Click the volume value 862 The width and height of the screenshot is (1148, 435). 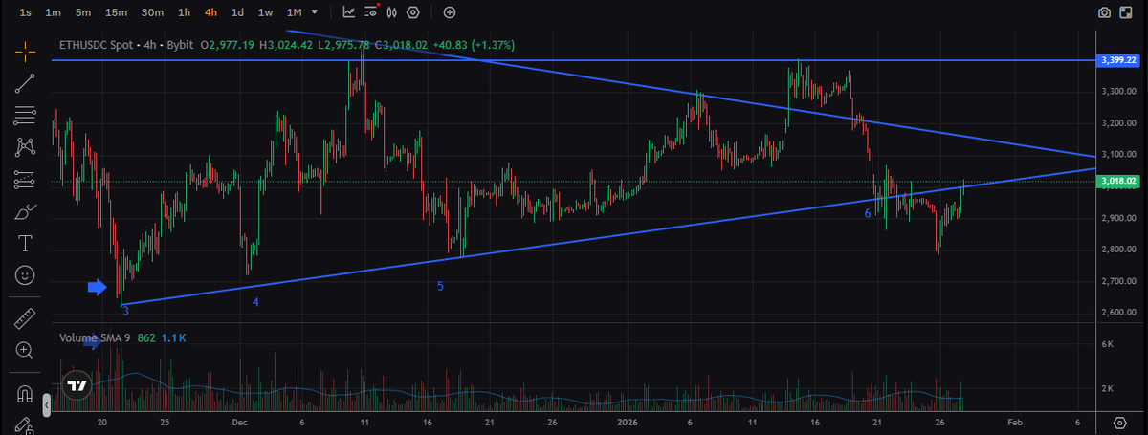[146, 338]
